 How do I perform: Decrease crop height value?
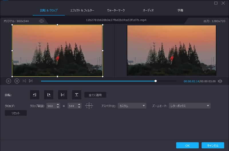[79, 107]
